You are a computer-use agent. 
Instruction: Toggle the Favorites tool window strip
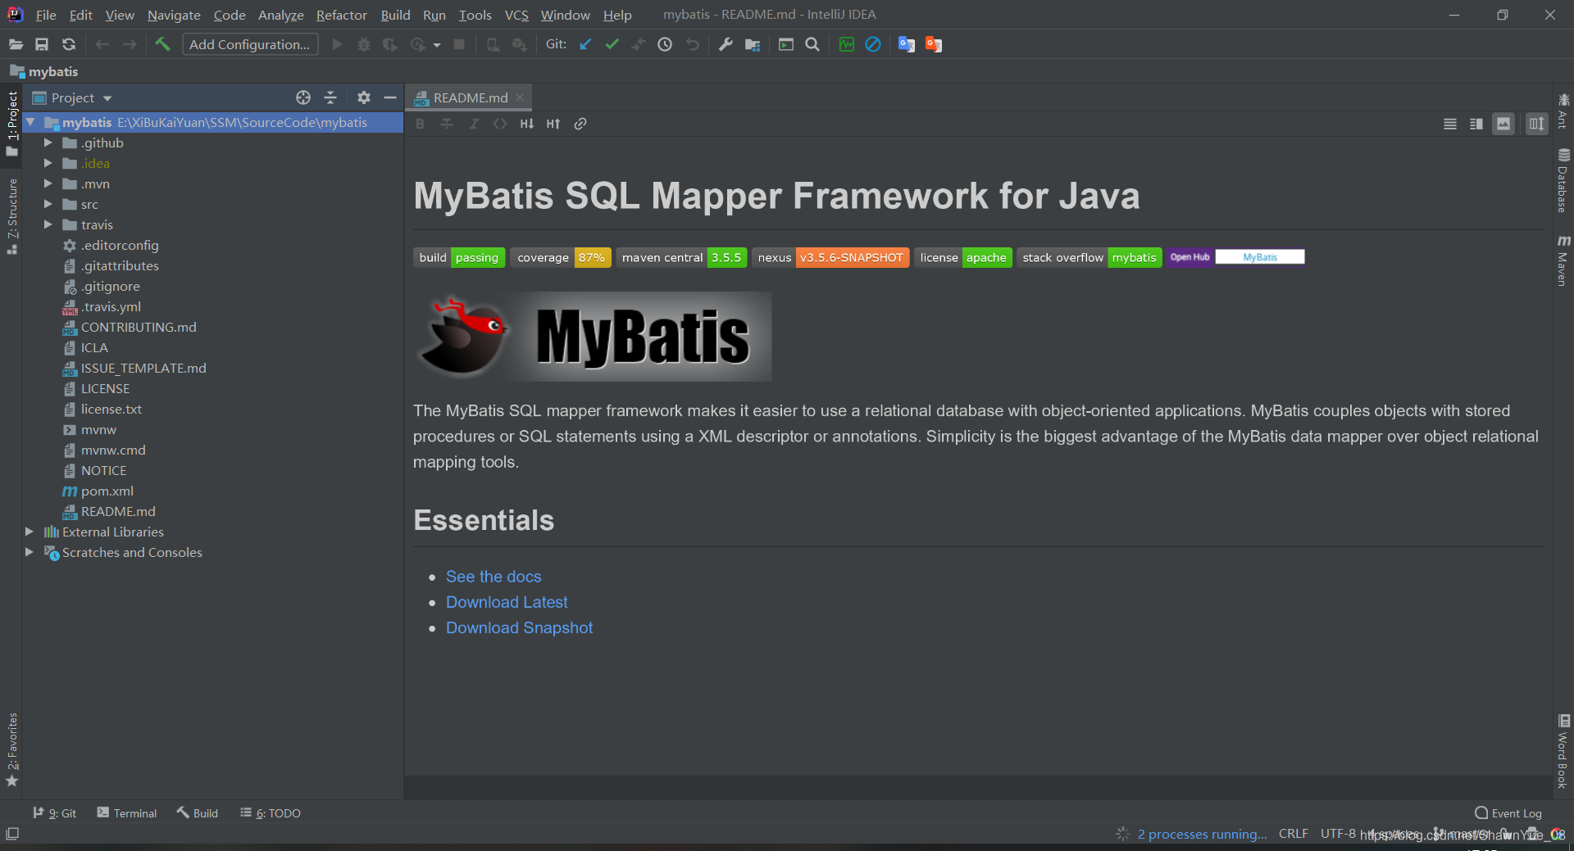[x=11, y=749]
